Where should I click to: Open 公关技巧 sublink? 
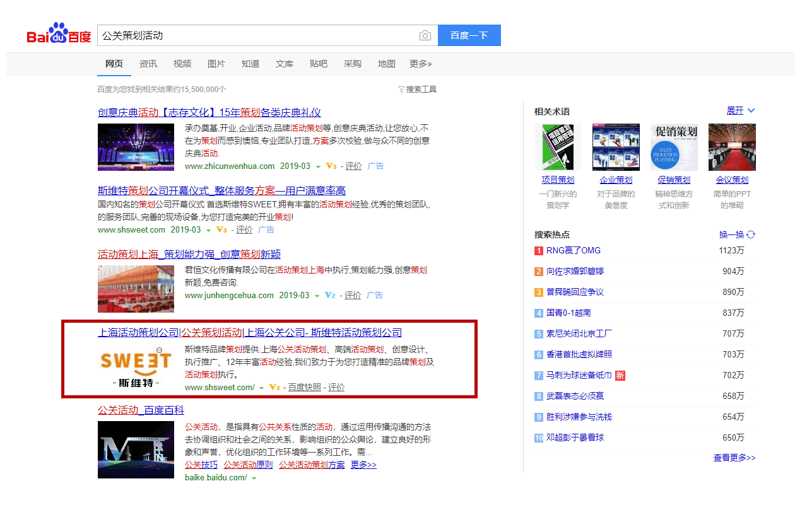click(x=201, y=465)
